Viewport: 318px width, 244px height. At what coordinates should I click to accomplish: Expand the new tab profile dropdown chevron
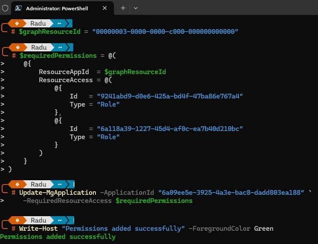[136, 8]
